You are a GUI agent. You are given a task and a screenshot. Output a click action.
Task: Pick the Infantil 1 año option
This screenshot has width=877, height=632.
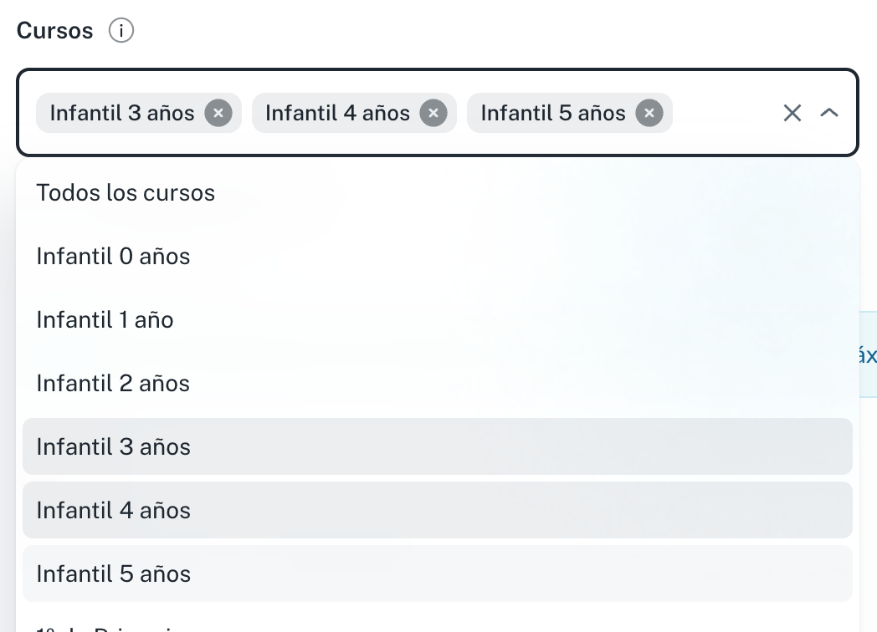(x=105, y=320)
